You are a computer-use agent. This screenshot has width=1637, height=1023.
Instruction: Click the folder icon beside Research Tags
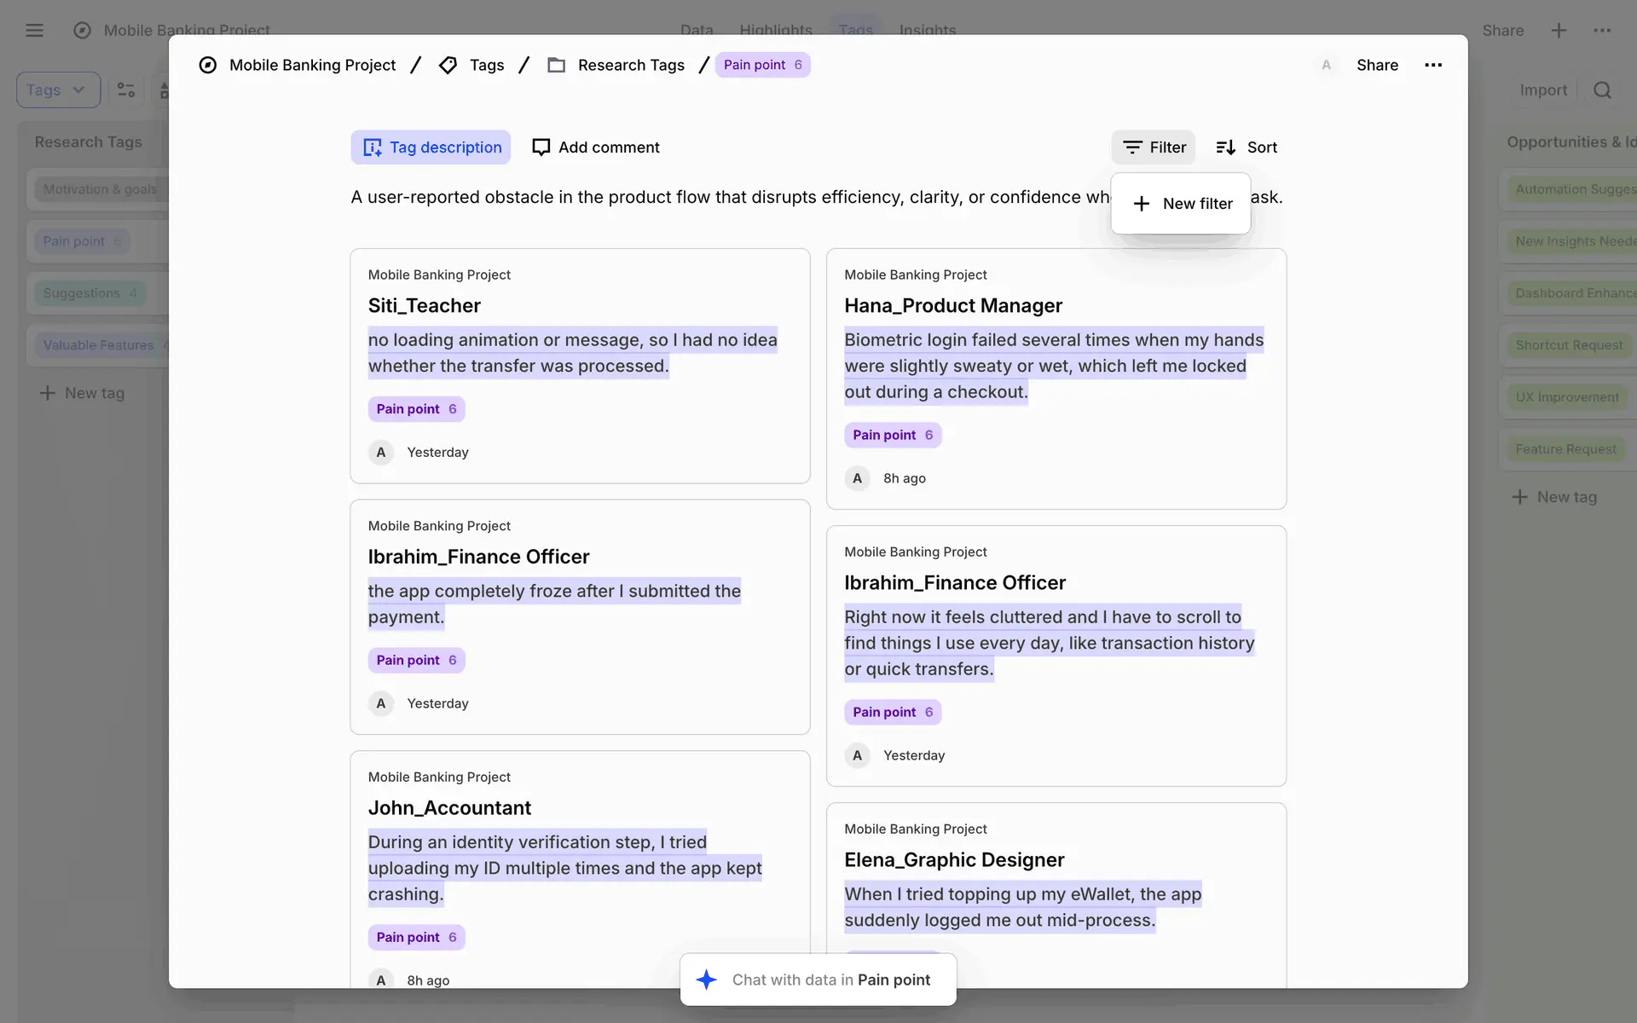[556, 65]
